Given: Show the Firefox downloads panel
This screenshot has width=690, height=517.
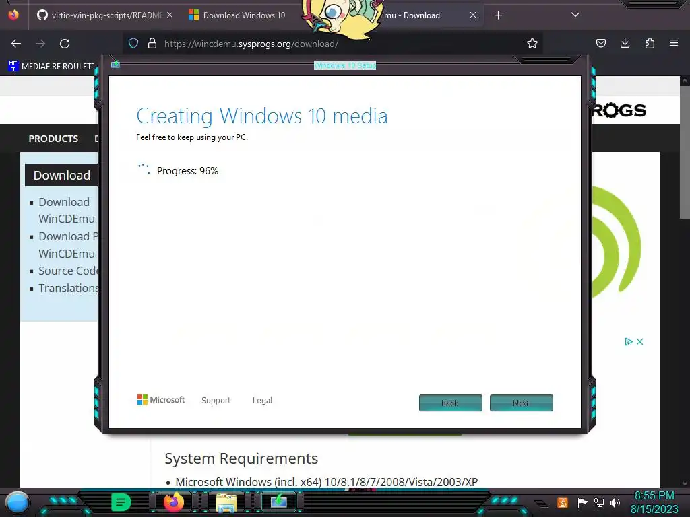Looking at the screenshot, I should click(625, 43).
